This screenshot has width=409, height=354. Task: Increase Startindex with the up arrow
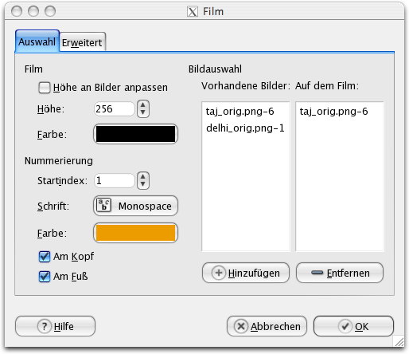[x=143, y=177]
